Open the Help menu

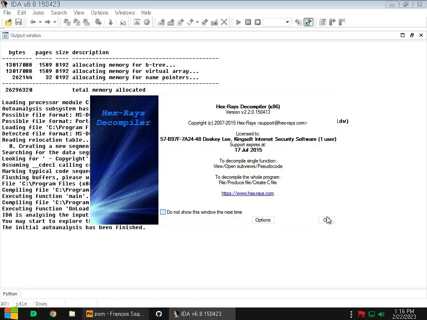pos(146,12)
